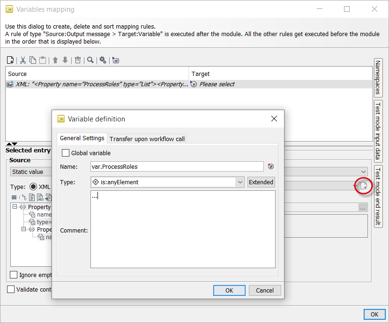Screen dimensions: 389x323
Task: Click Cancel in Variable definition dialog
Action: click(265, 290)
